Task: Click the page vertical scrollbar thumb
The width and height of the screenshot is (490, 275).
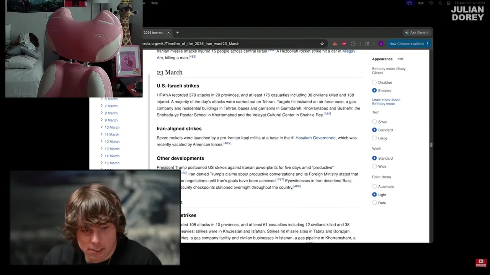Action: click(431, 145)
